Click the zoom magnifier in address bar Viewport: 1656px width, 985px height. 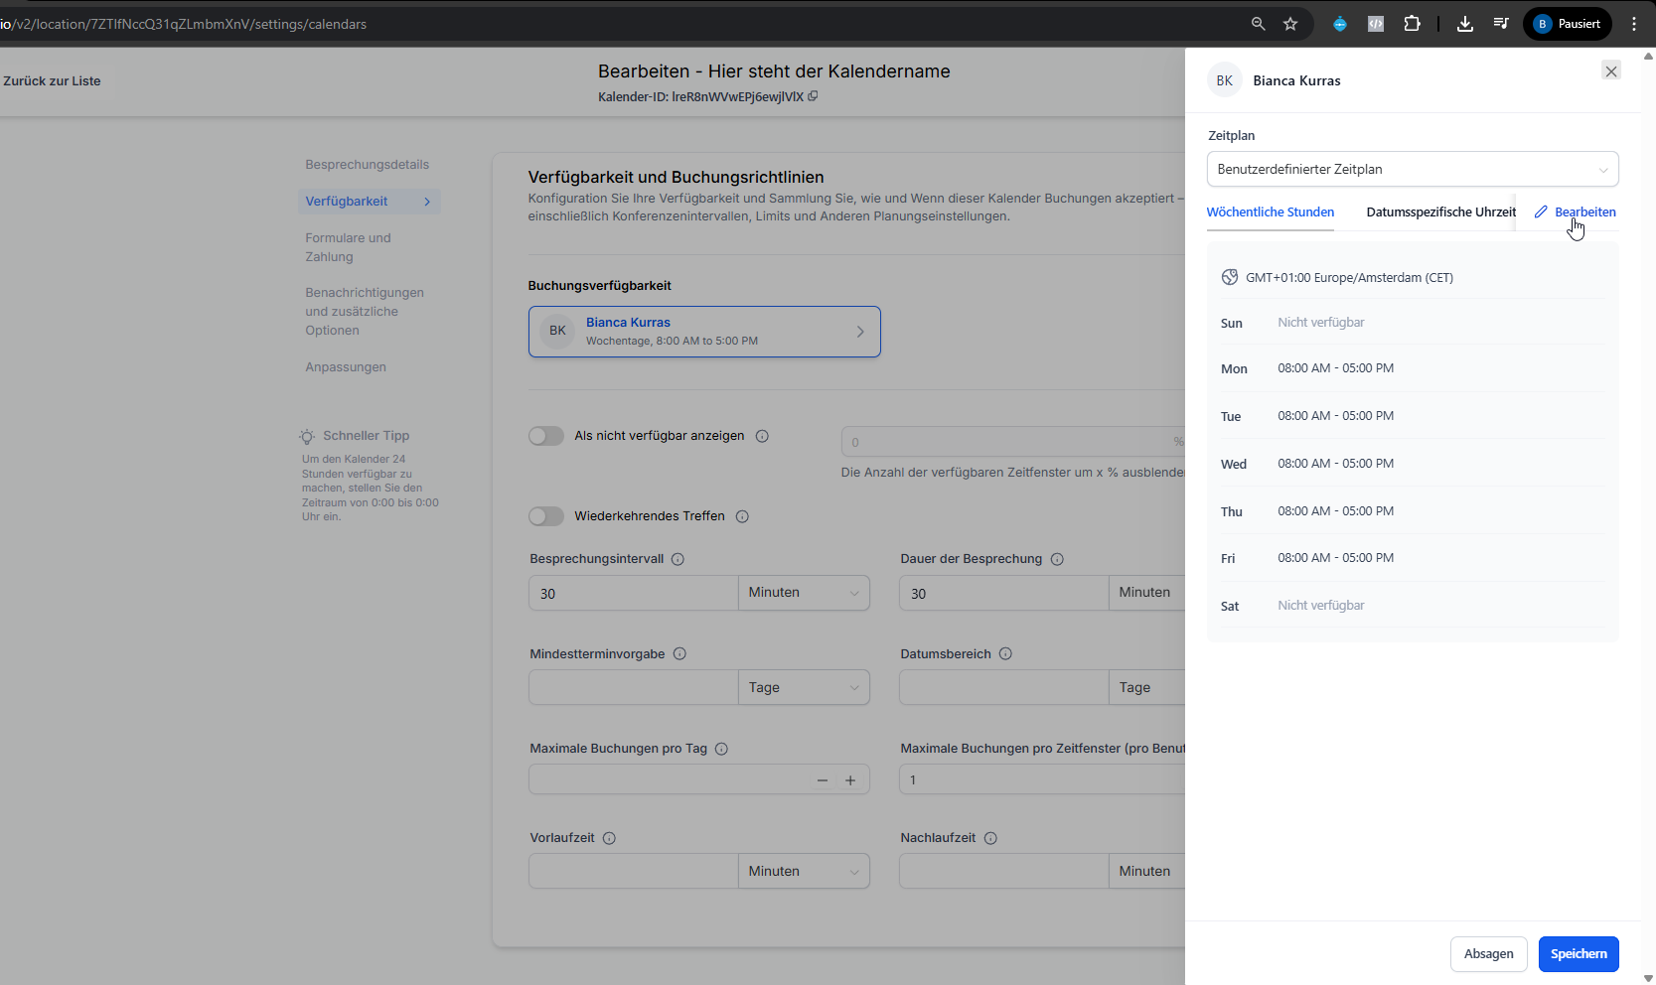point(1258,24)
